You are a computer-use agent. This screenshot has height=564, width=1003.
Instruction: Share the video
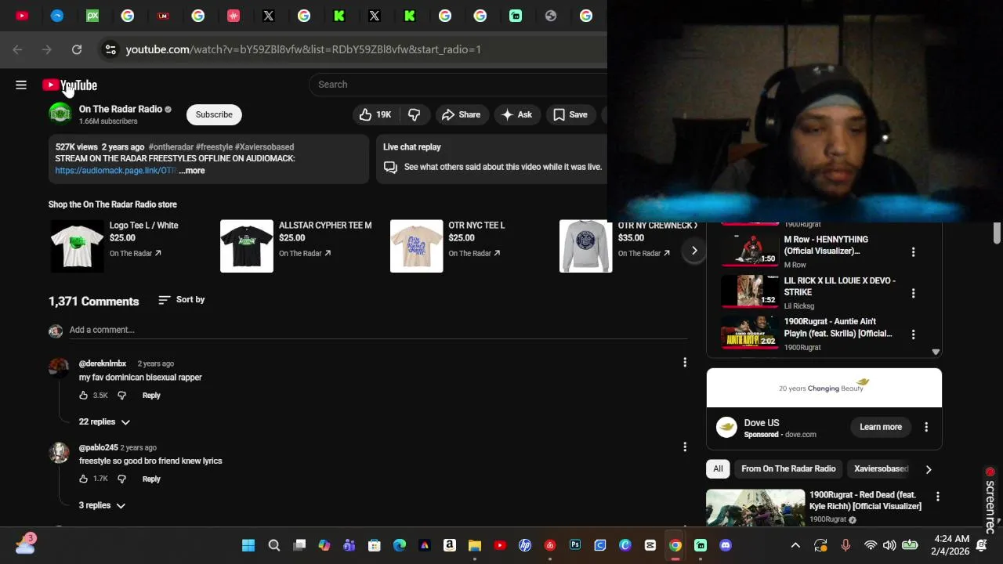(x=461, y=114)
